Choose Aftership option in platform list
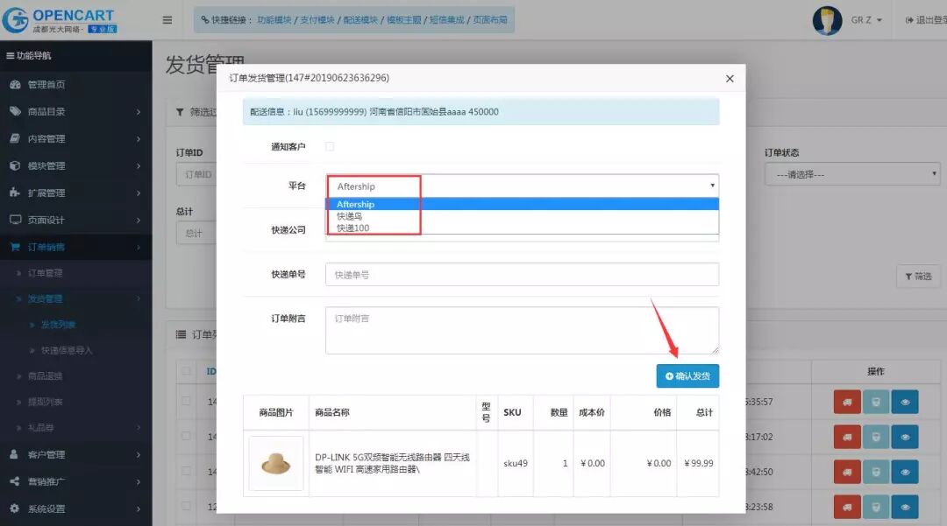The image size is (947, 526). click(522, 204)
